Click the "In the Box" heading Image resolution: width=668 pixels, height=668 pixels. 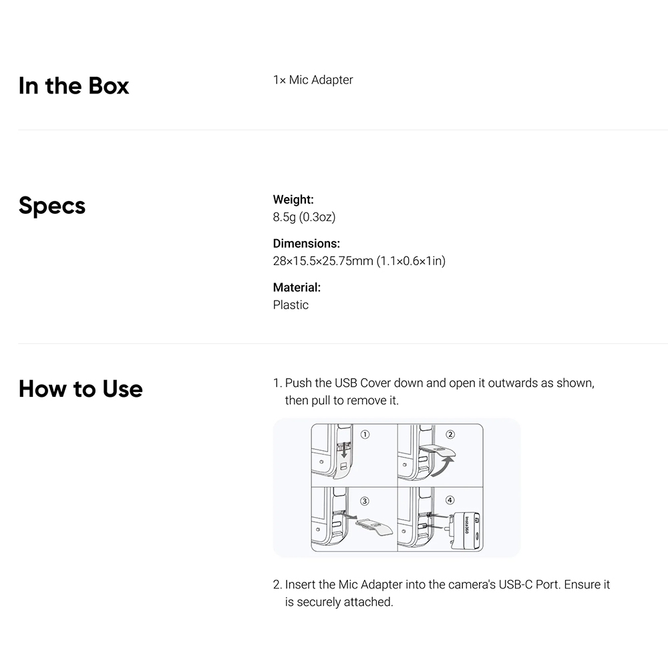click(x=74, y=86)
